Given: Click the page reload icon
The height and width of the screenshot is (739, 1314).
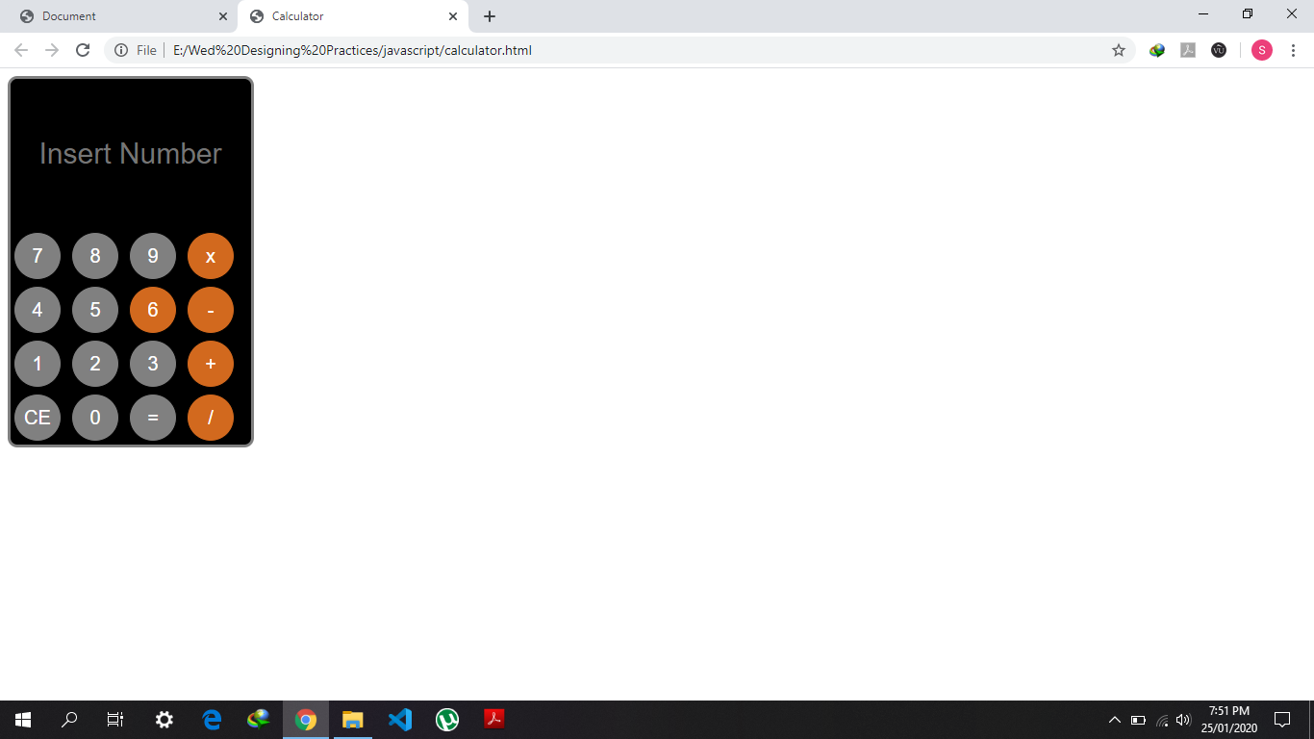Looking at the screenshot, I should coord(82,50).
